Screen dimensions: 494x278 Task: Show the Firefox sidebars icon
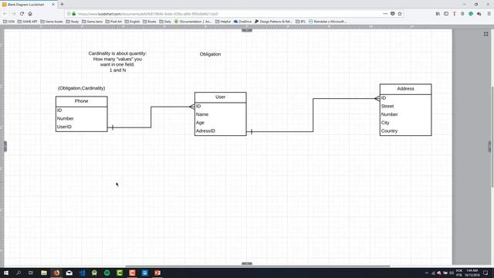pos(446,14)
